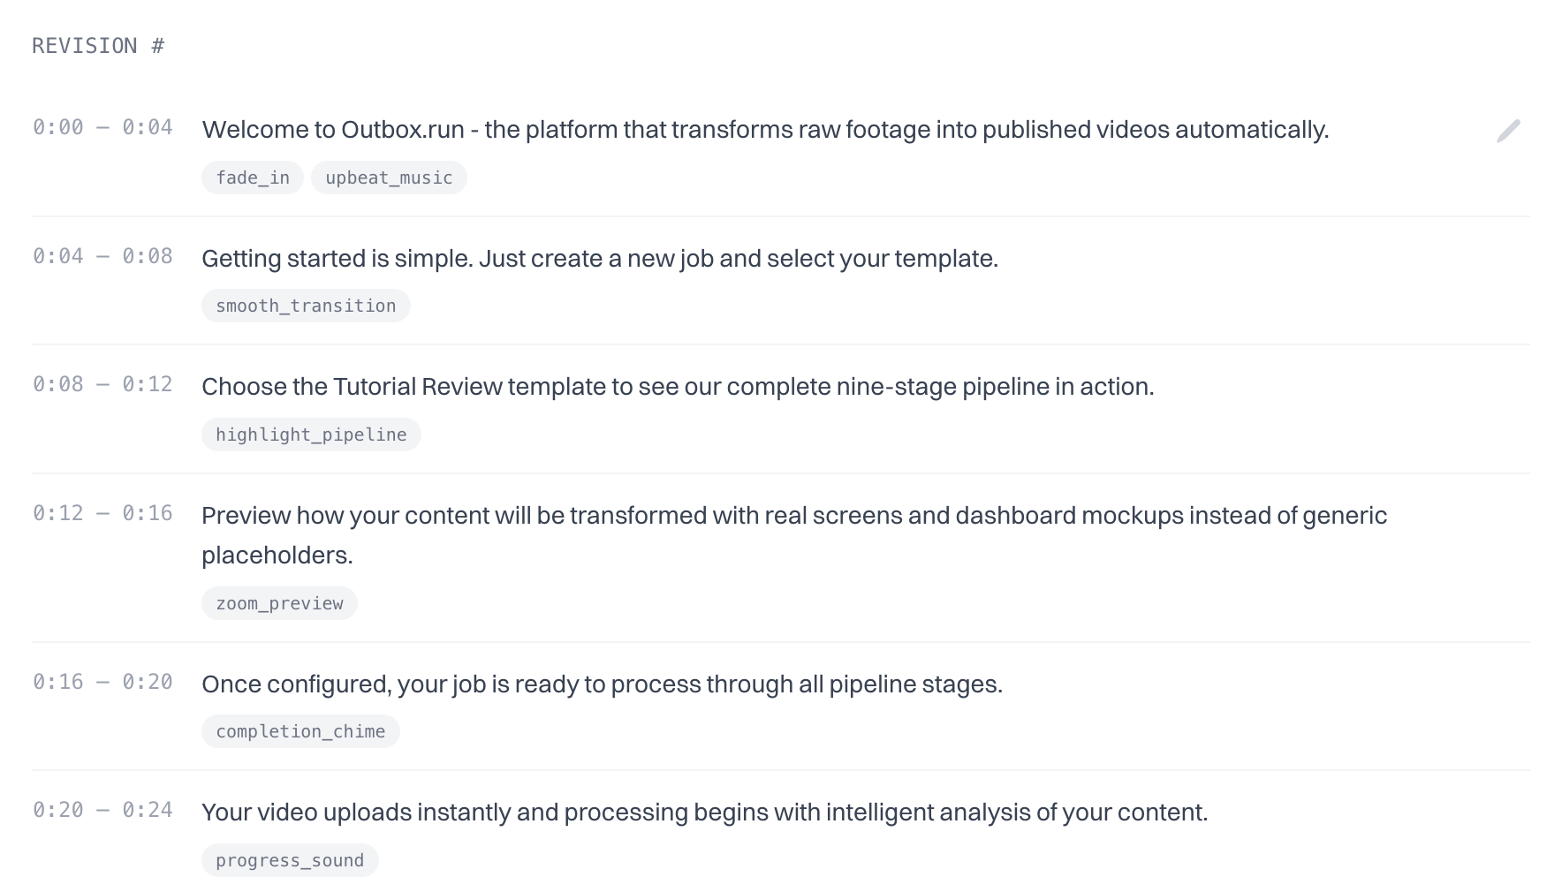Click the REVISION # column header
The image size is (1562, 892).
pyautogui.click(x=98, y=46)
